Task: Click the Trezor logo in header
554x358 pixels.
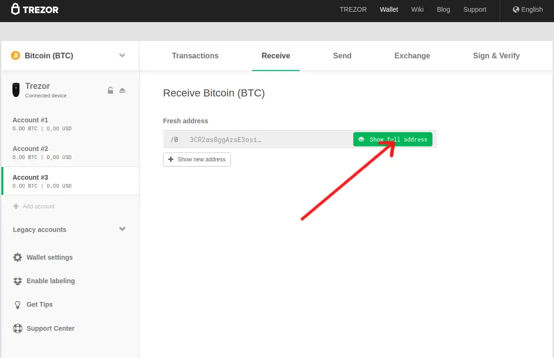Action: click(35, 9)
